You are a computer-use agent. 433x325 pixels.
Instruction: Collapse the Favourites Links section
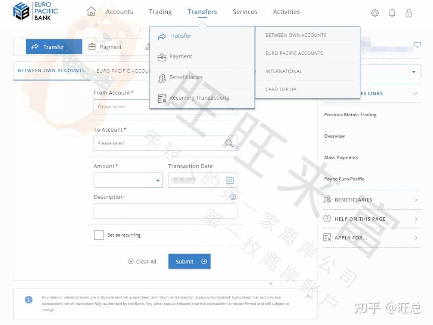pos(415,94)
